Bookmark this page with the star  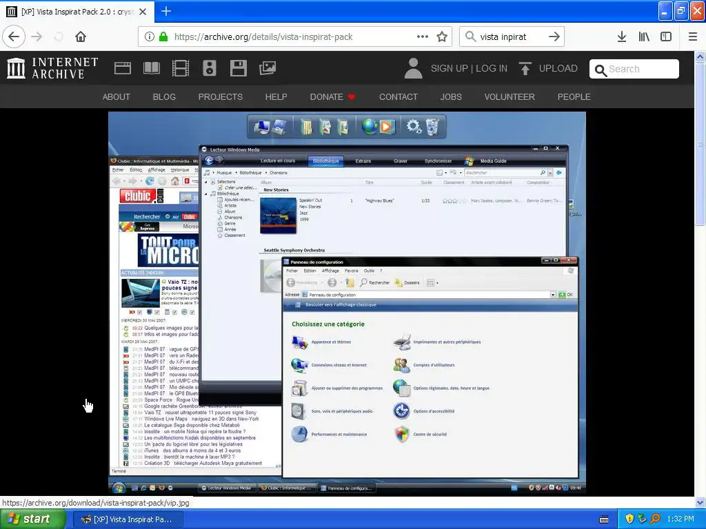point(442,37)
